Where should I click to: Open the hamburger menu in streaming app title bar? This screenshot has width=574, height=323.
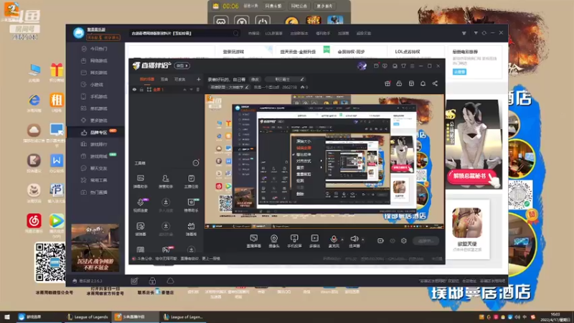pyautogui.click(x=412, y=66)
